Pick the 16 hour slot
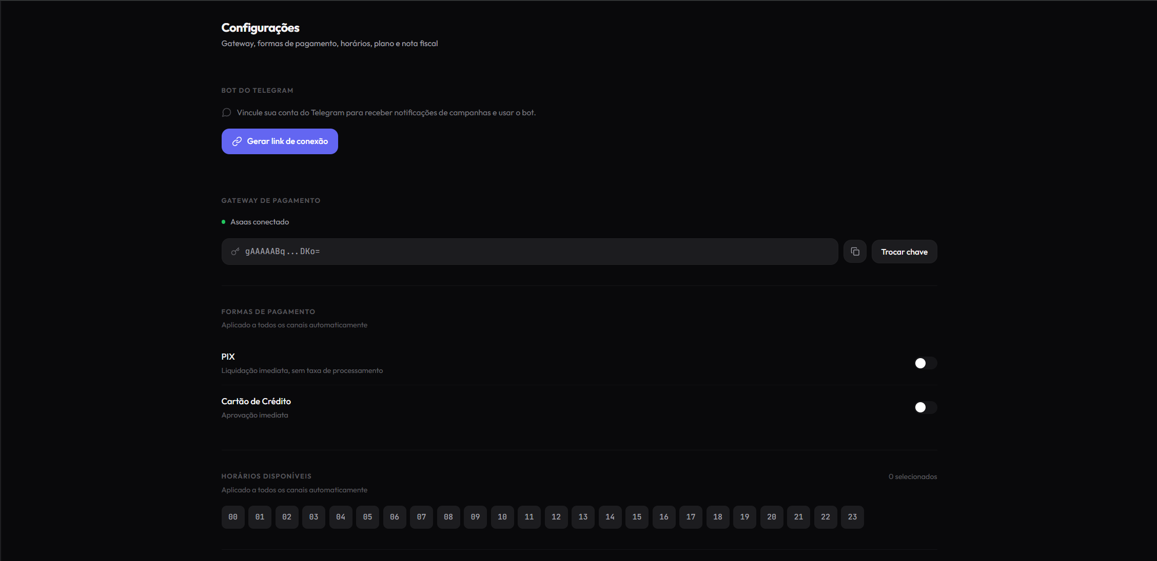1157x561 pixels. click(x=664, y=517)
